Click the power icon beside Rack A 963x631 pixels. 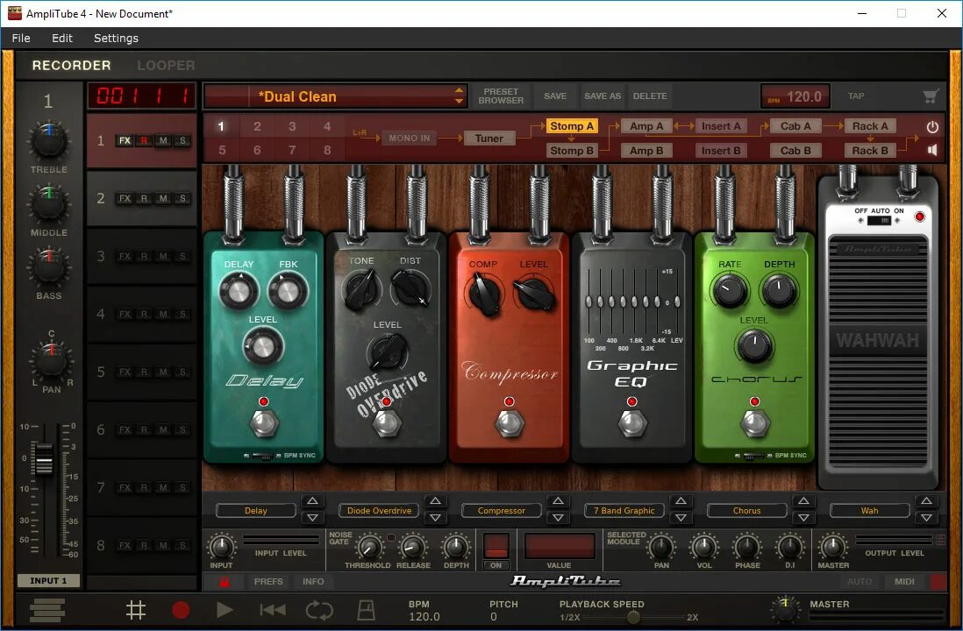point(931,125)
